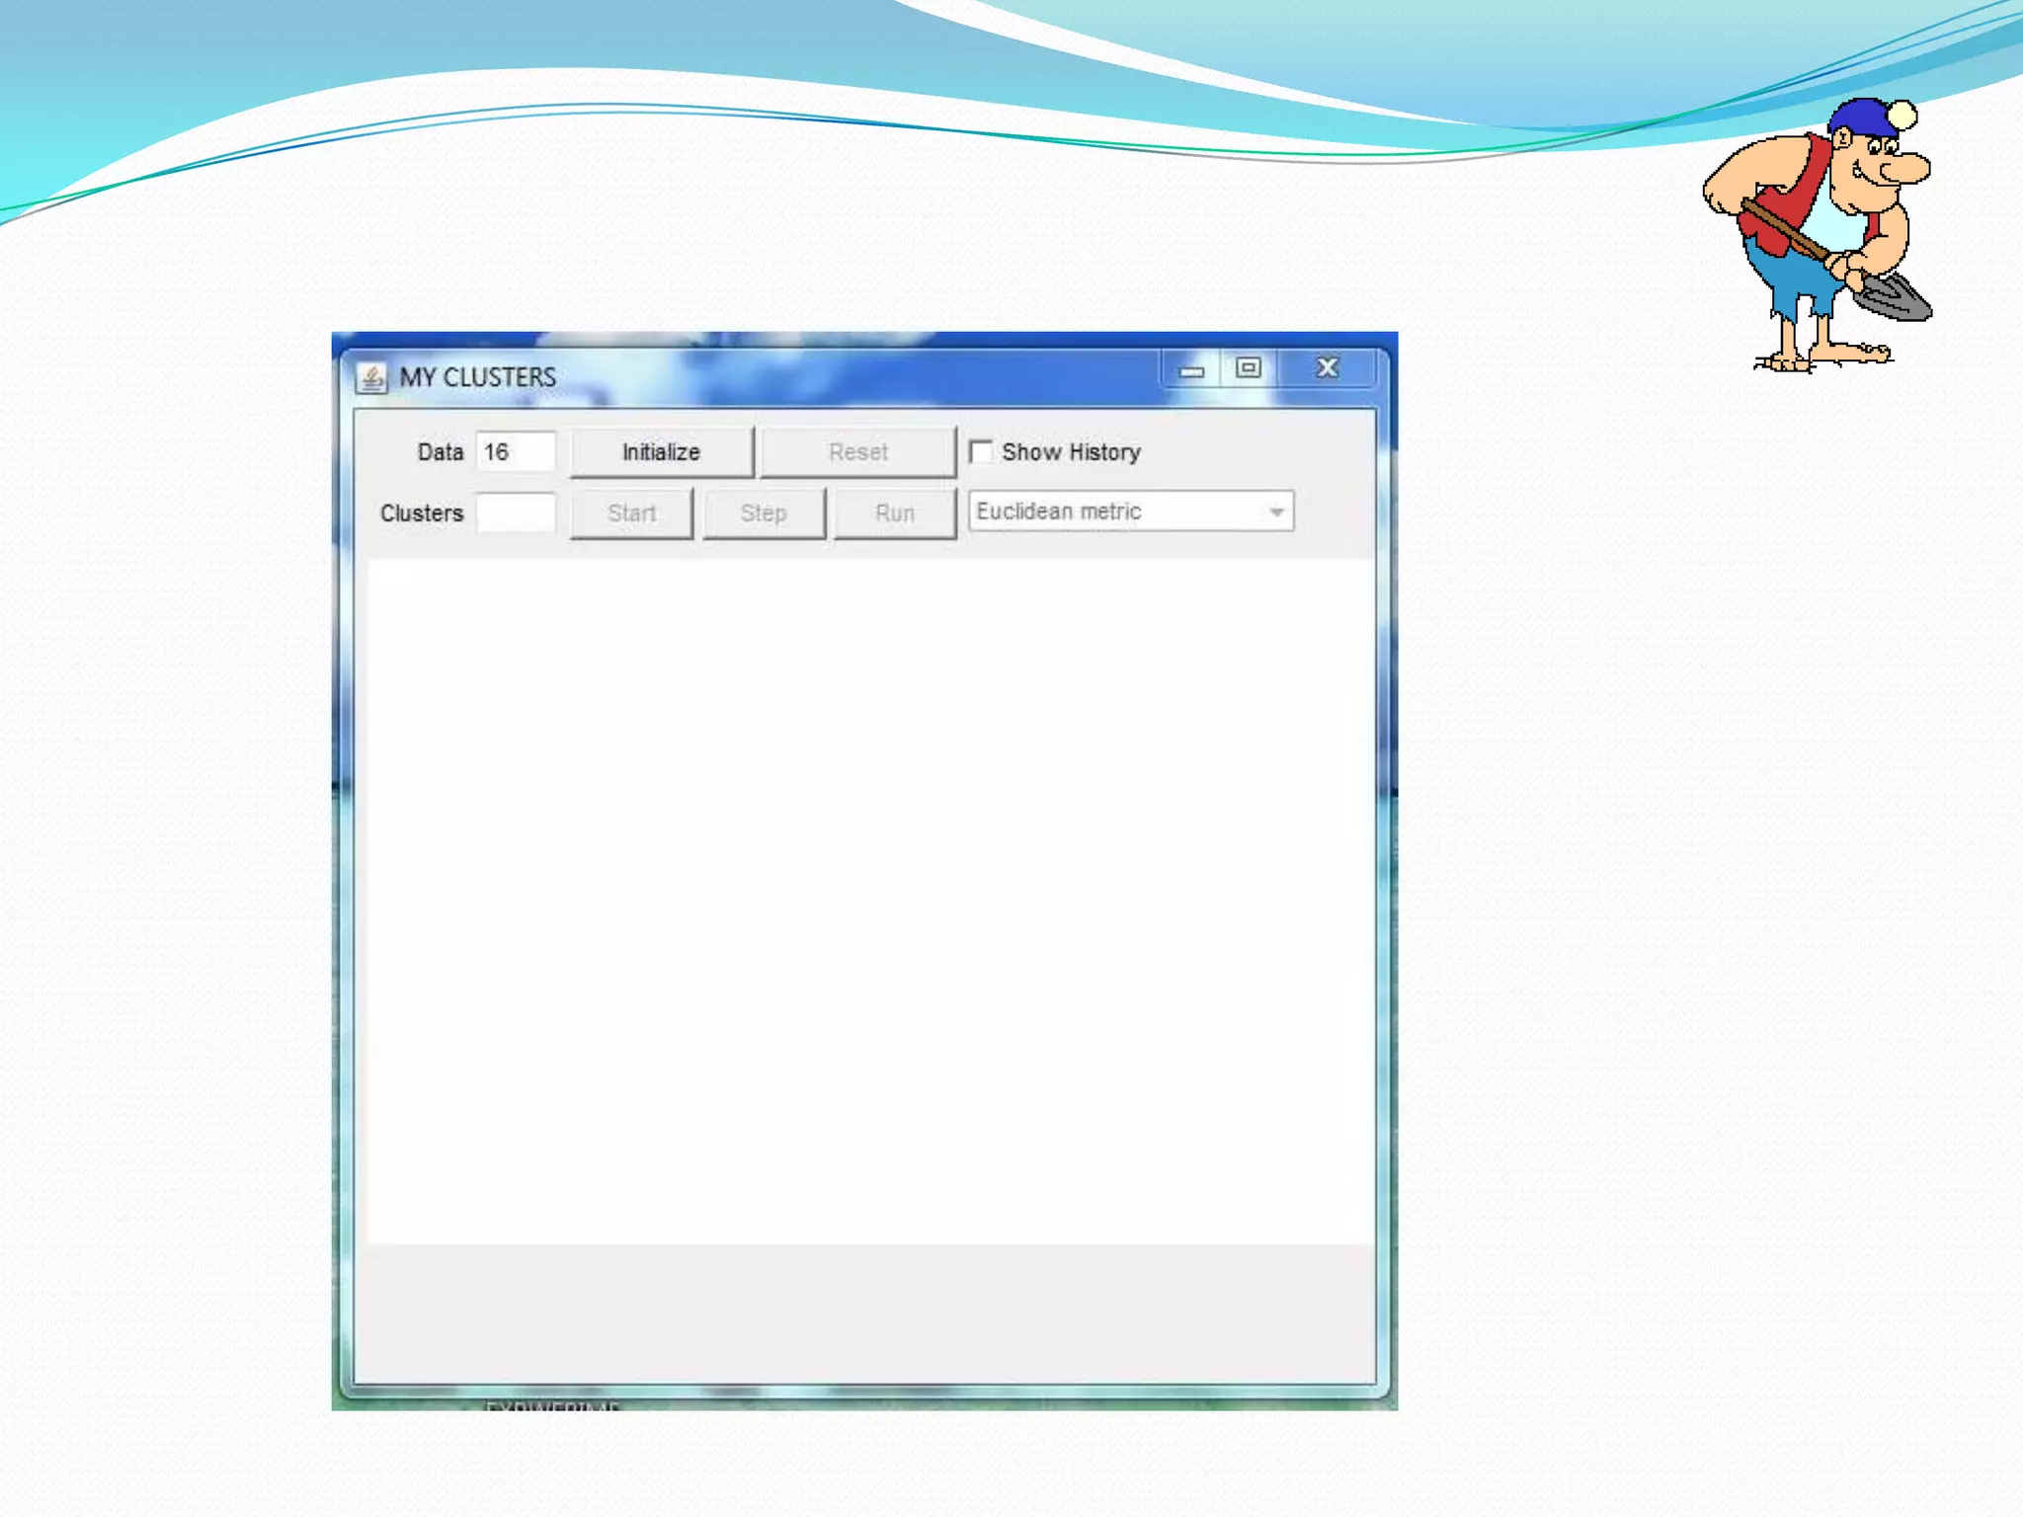Image resolution: width=2023 pixels, height=1517 pixels.
Task: Click the Run button
Action: 895,514
